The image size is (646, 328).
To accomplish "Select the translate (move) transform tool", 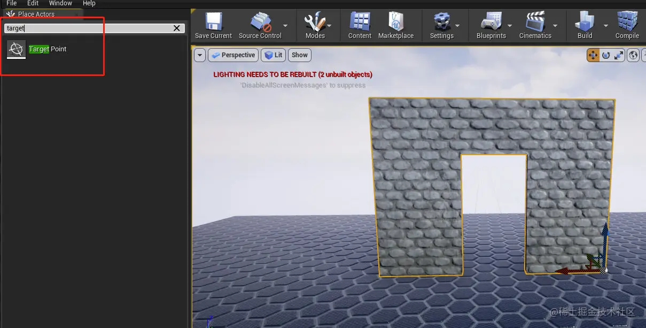I will pos(593,55).
